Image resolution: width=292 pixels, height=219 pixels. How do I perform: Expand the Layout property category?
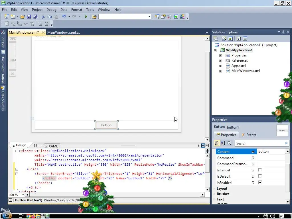coord(214,188)
